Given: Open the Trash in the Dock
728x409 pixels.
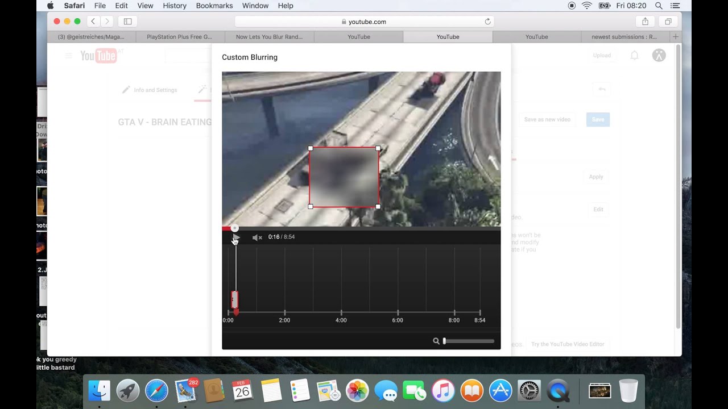Looking at the screenshot, I should 628,391.
